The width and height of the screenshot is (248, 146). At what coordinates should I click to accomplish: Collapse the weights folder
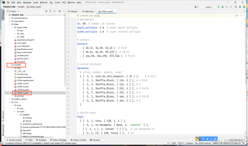pyautogui.click(x=18, y=115)
